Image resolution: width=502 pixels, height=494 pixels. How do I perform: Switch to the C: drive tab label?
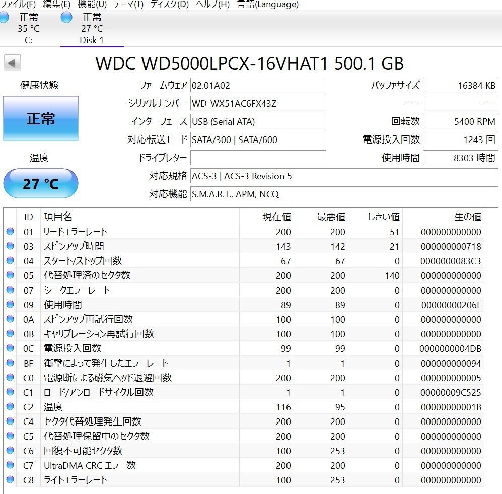click(x=29, y=40)
